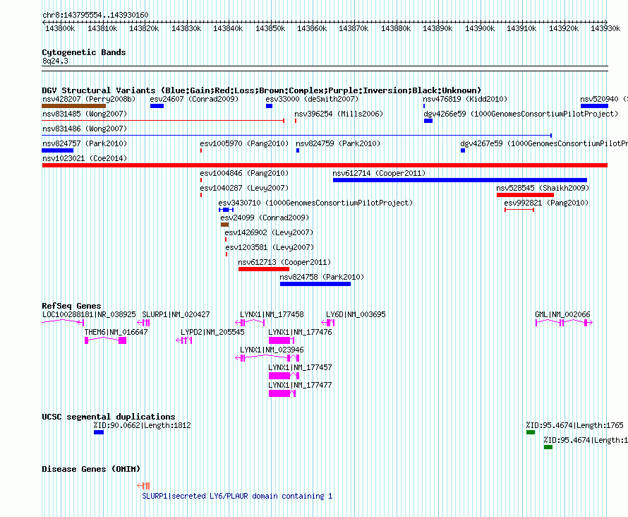The width and height of the screenshot is (628, 517).
Task: Click esv3430710 variant label
Action: tap(315, 203)
